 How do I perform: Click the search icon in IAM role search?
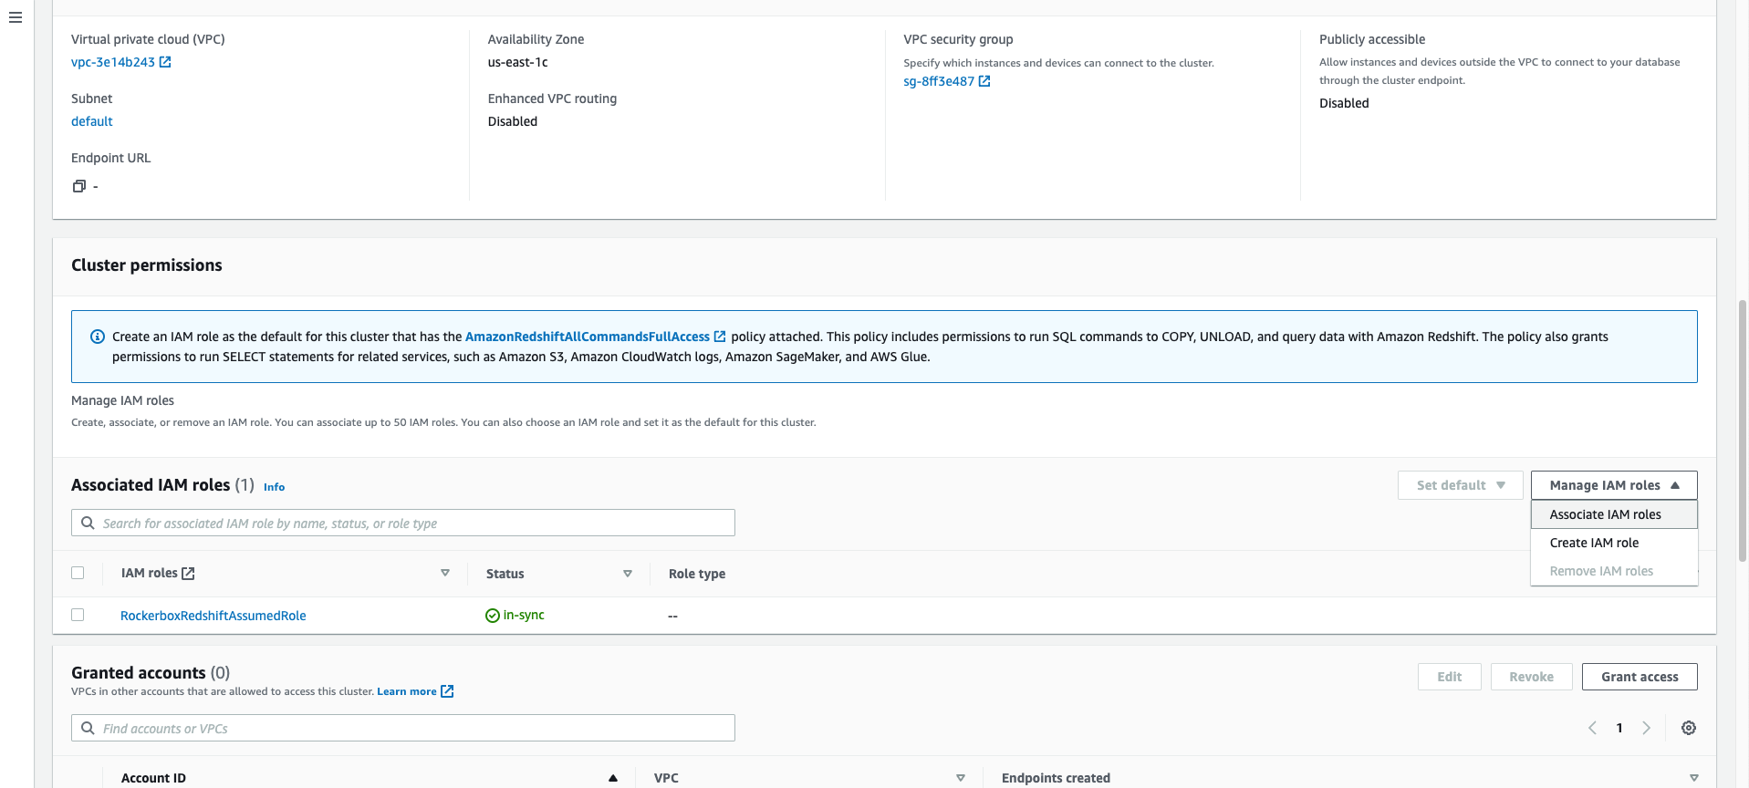[88, 523]
